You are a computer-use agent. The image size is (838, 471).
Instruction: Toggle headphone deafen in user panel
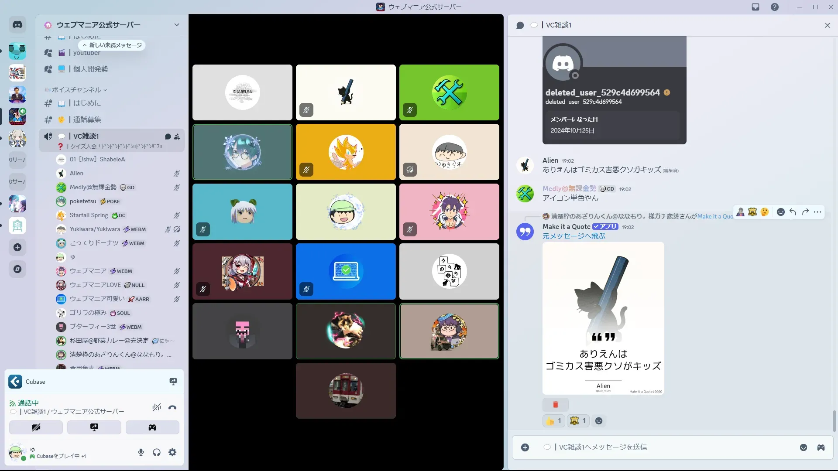tap(157, 452)
